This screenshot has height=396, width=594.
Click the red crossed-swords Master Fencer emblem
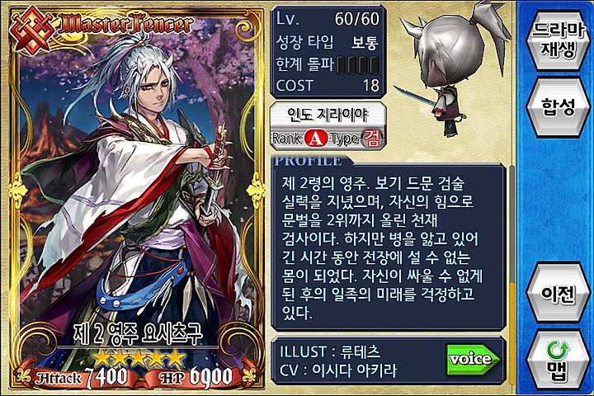pyautogui.click(x=32, y=31)
